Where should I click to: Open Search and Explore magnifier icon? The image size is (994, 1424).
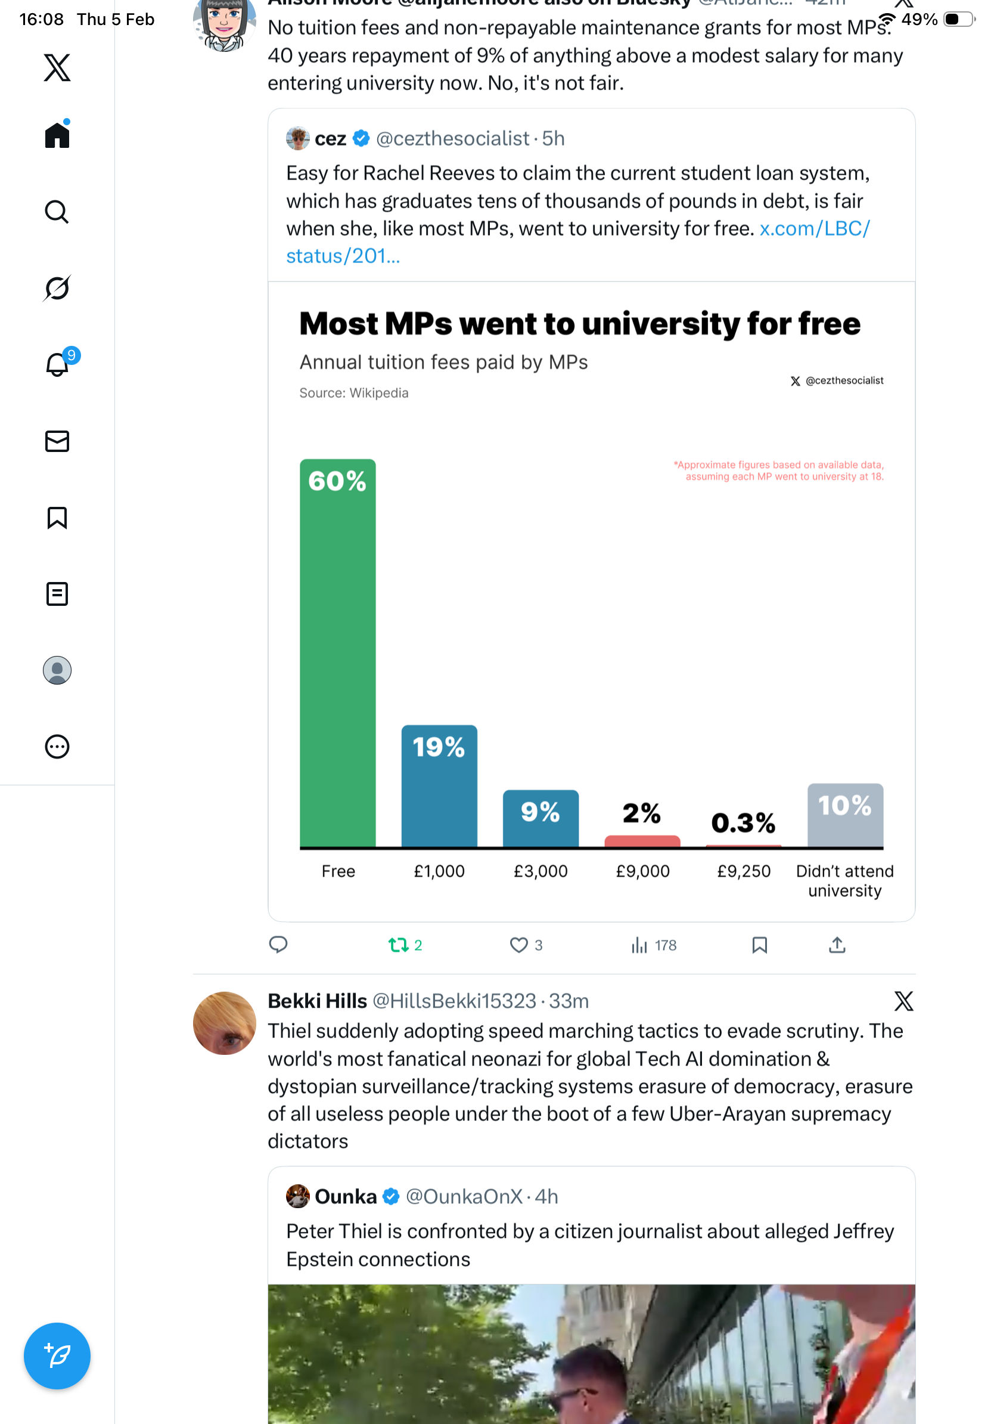click(x=57, y=212)
